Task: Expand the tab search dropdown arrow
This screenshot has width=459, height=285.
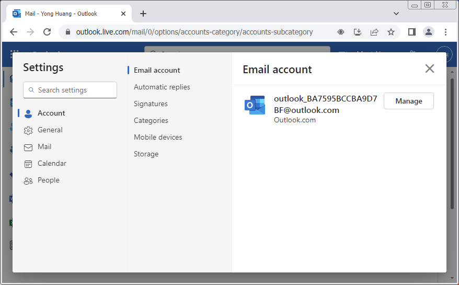Action: tap(396, 14)
